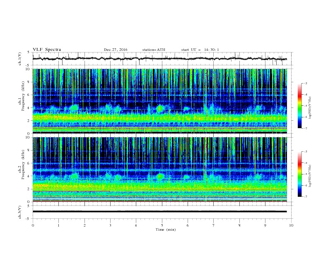The width and height of the screenshot is (328, 253).
Task: Click the 'station=ATH' label
Action: coord(154,50)
